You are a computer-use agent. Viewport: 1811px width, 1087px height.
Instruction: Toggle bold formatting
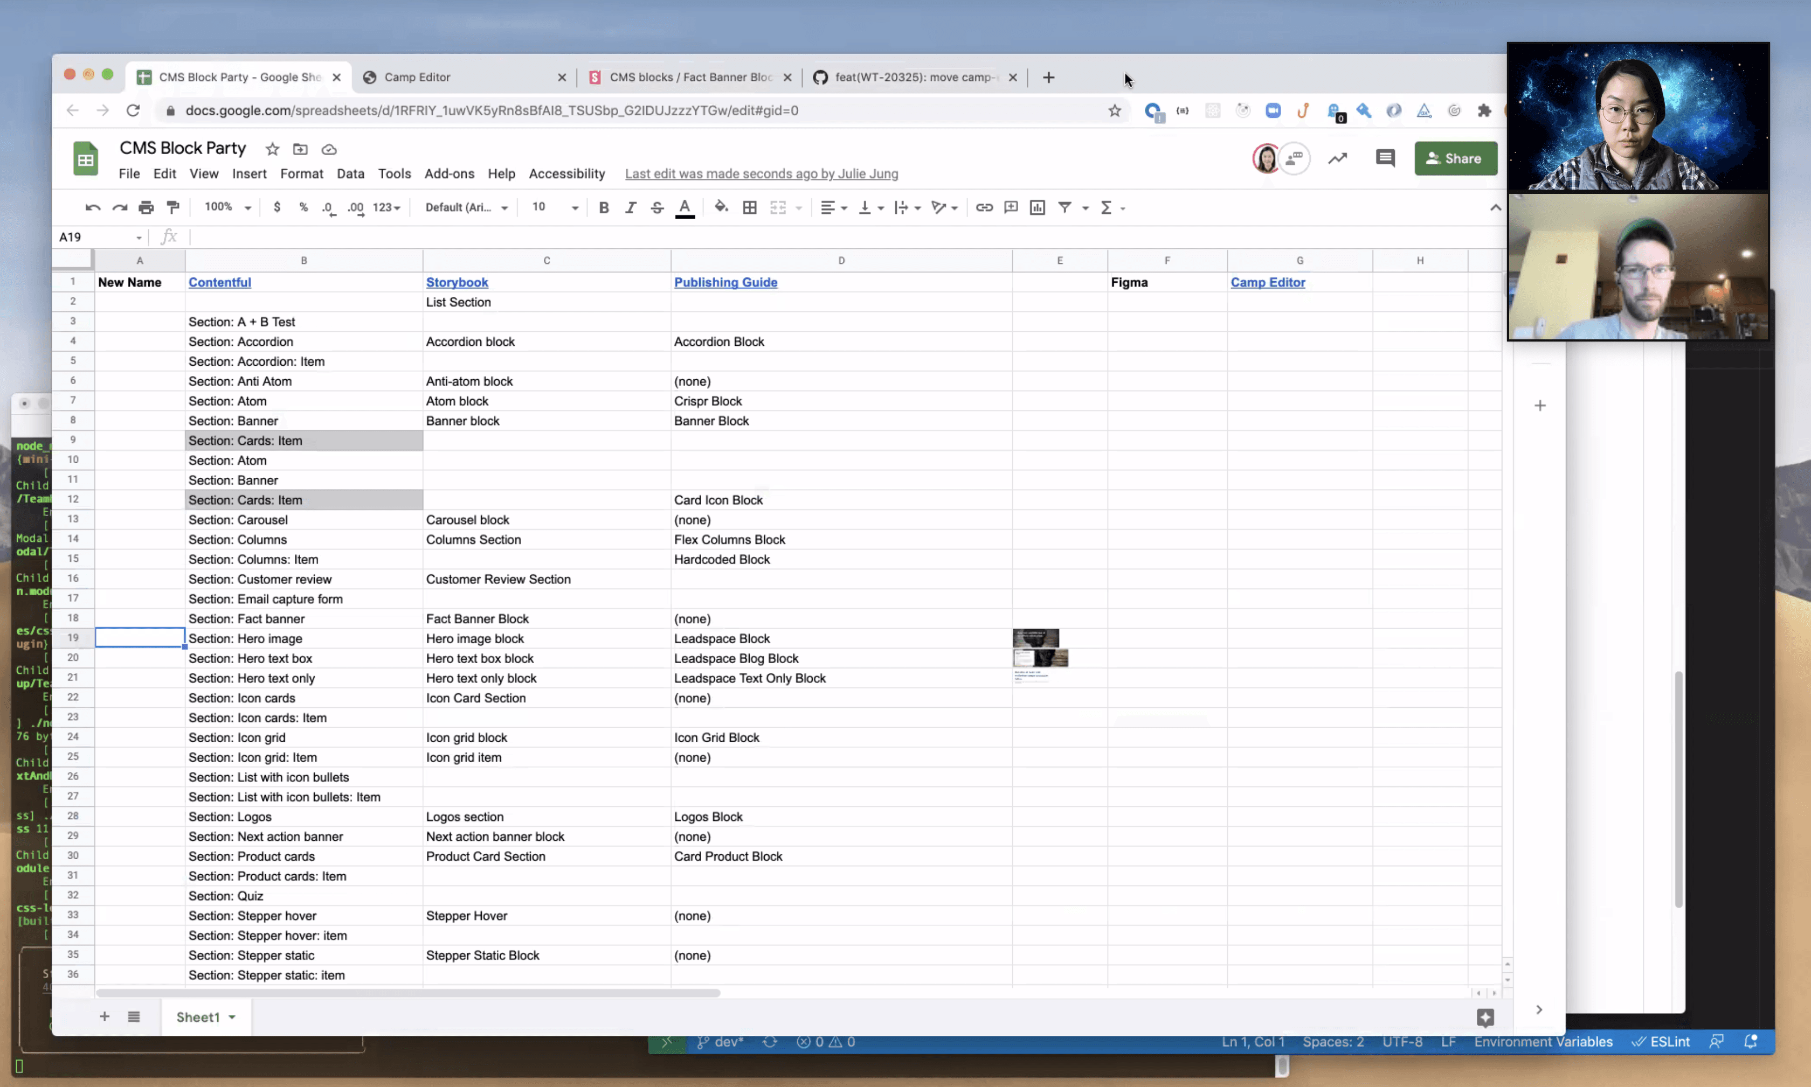click(x=603, y=207)
